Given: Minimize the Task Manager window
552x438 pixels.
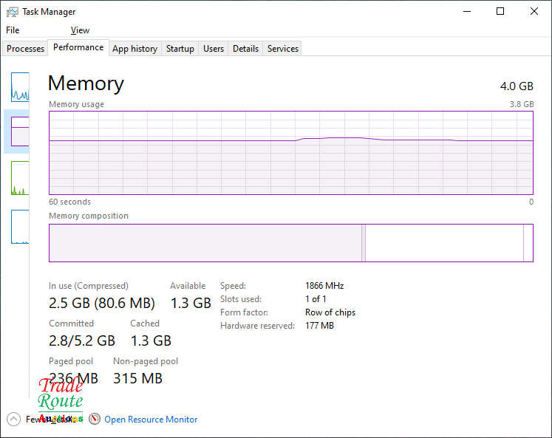Looking at the screenshot, I should [x=466, y=11].
